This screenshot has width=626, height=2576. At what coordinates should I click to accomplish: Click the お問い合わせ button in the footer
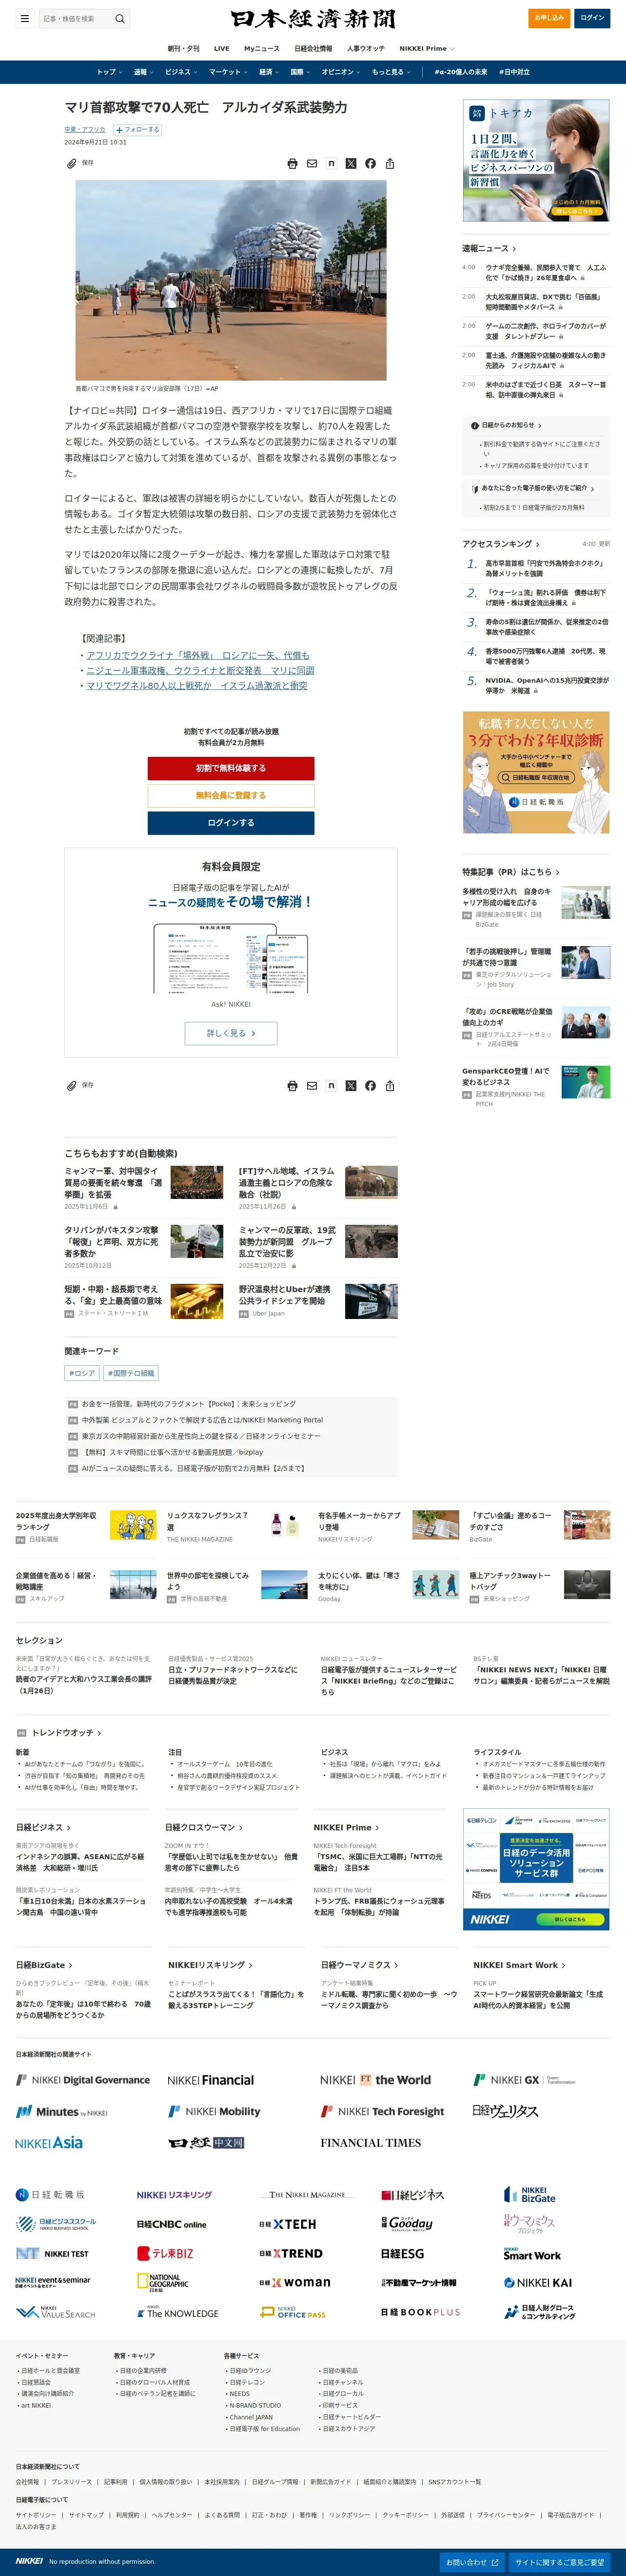[x=472, y=2563]
